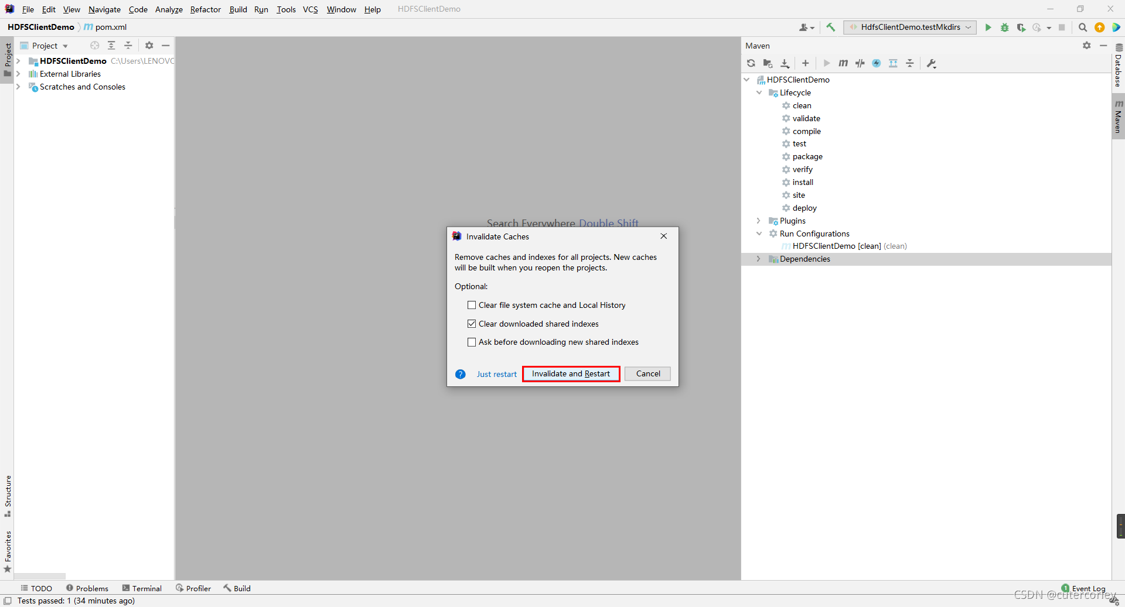Hide the Maven tool window

click(1103, 46)
